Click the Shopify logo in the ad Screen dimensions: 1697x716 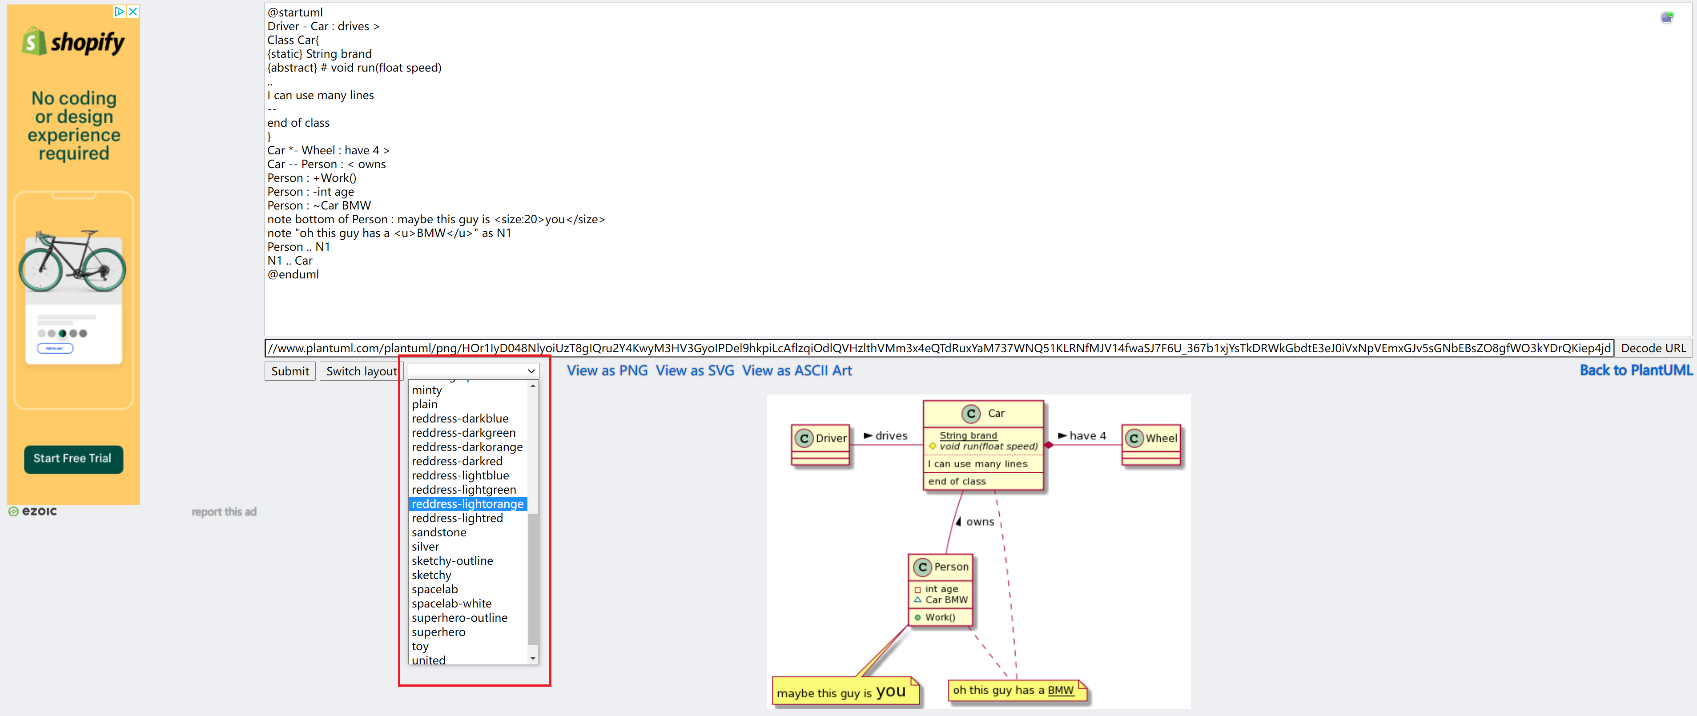point(73,41)
